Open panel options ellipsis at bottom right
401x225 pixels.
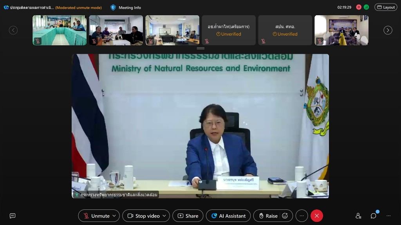tap(388, 216)
